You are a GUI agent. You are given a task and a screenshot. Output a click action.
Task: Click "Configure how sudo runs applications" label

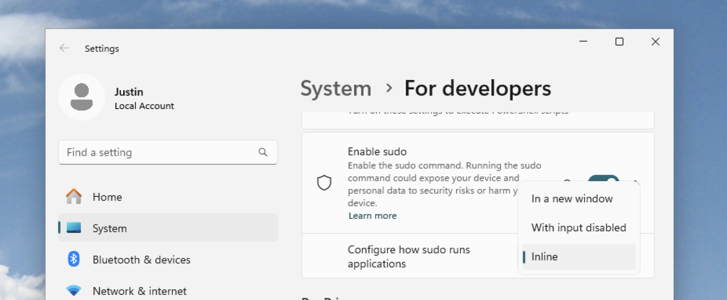(x=409, y=256)
